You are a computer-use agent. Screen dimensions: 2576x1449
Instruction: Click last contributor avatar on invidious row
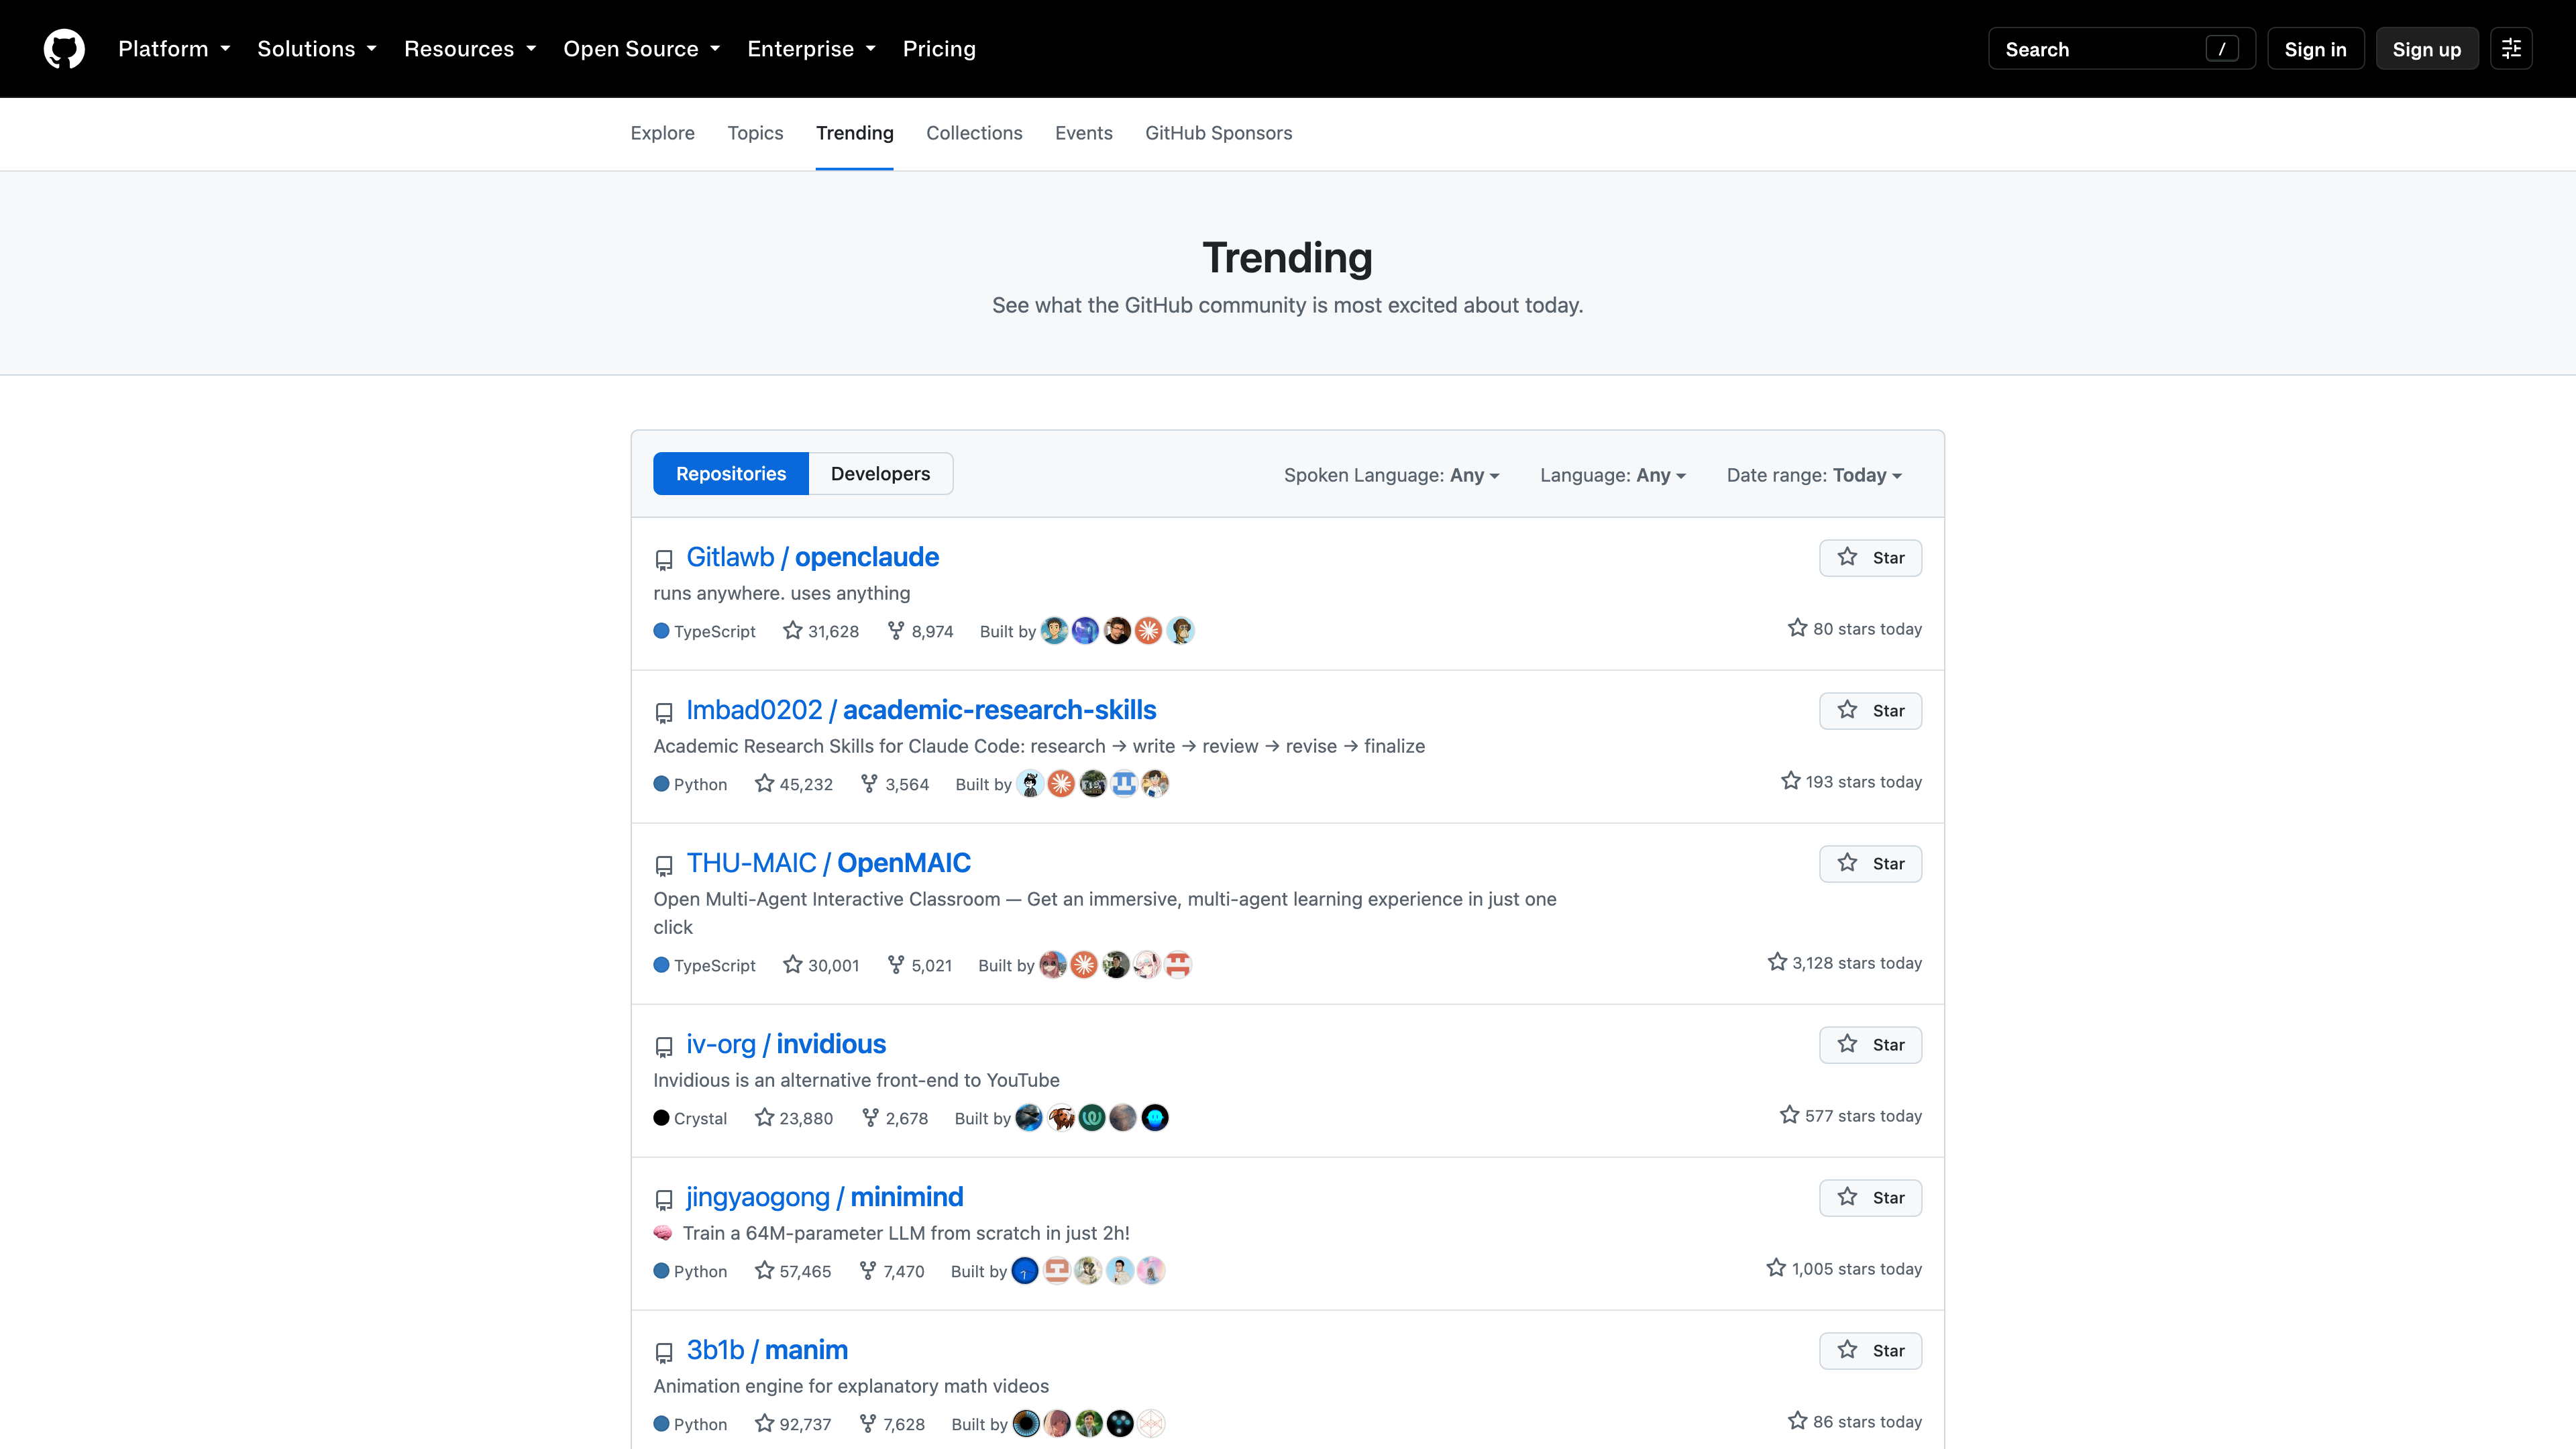[x=1155, y=1118]
